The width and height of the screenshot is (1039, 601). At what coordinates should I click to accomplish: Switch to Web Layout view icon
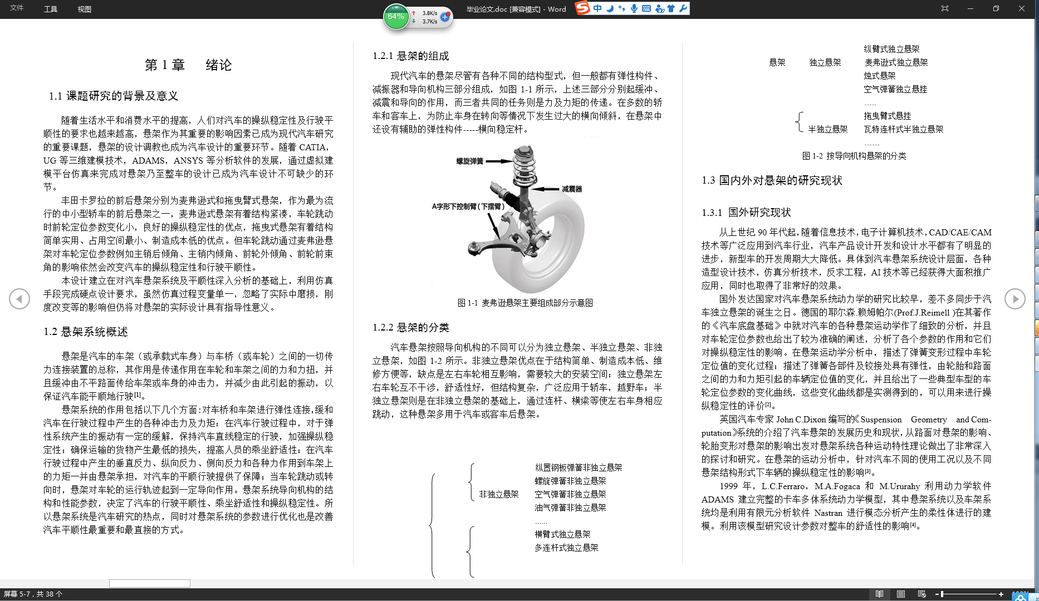(922, 594)
